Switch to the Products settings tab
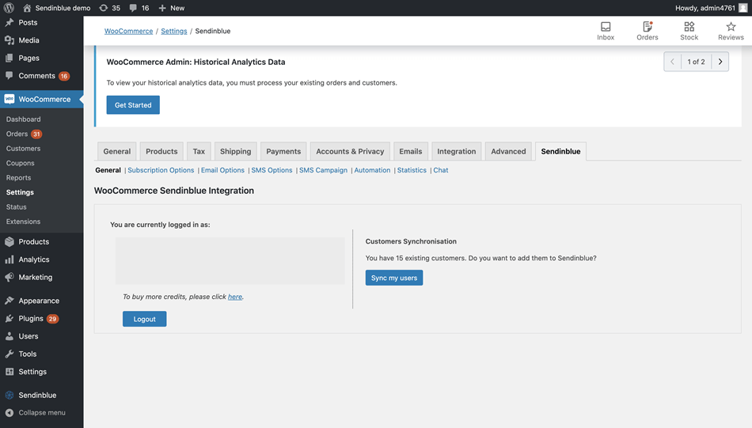This screenshot has height=428, width=752. coord(161,151)
